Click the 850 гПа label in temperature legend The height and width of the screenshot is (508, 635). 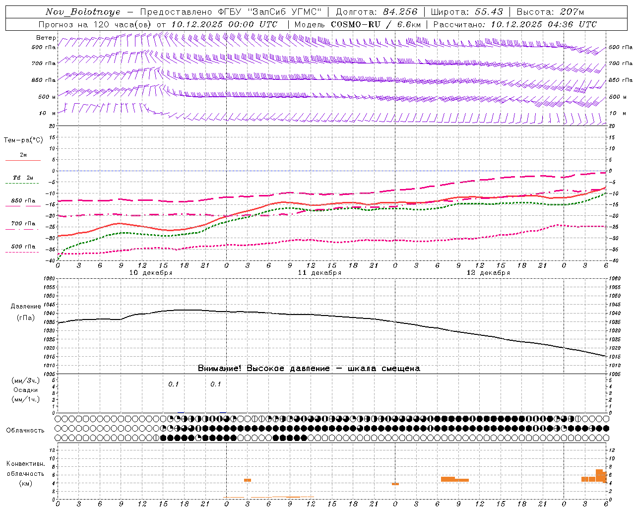click(23, 201)
